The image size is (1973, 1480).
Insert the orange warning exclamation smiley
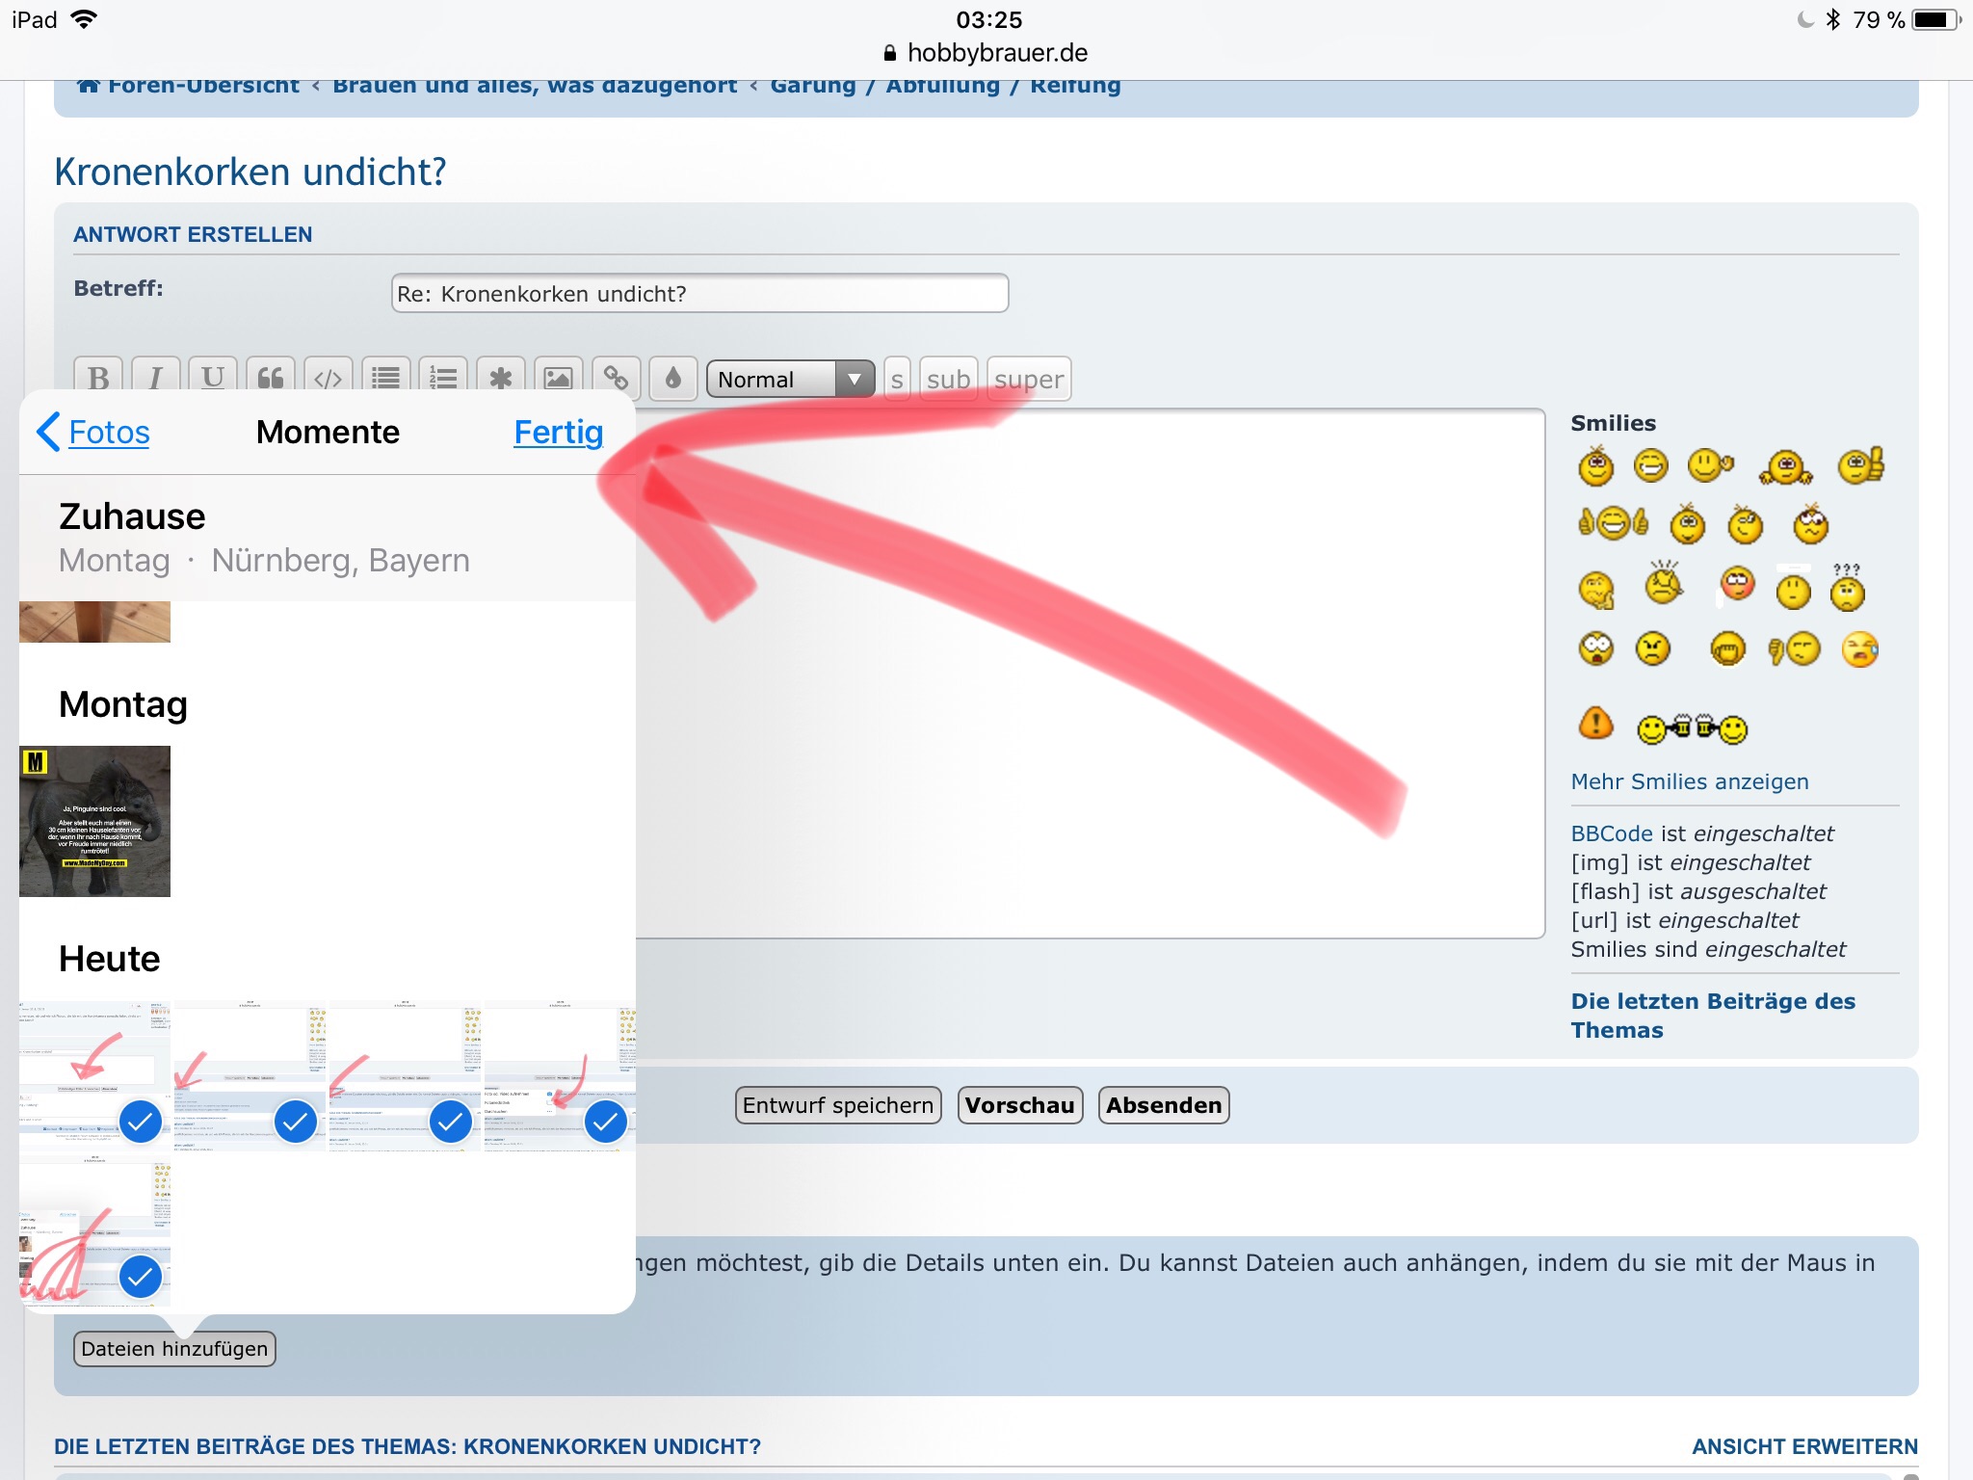point(1595,722)
